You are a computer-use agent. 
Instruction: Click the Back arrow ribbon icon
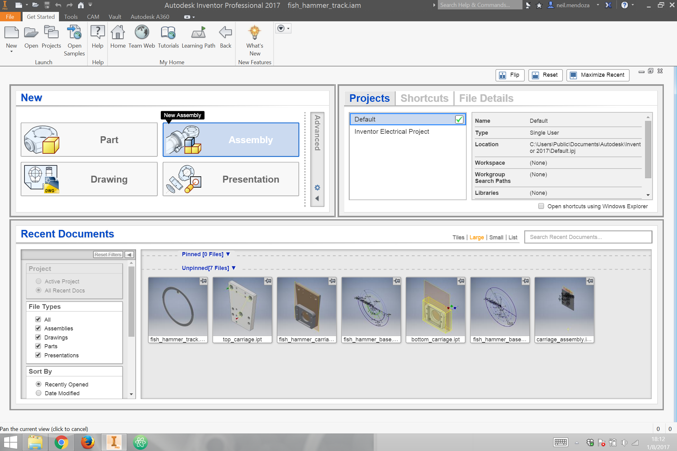pos(225,33)
